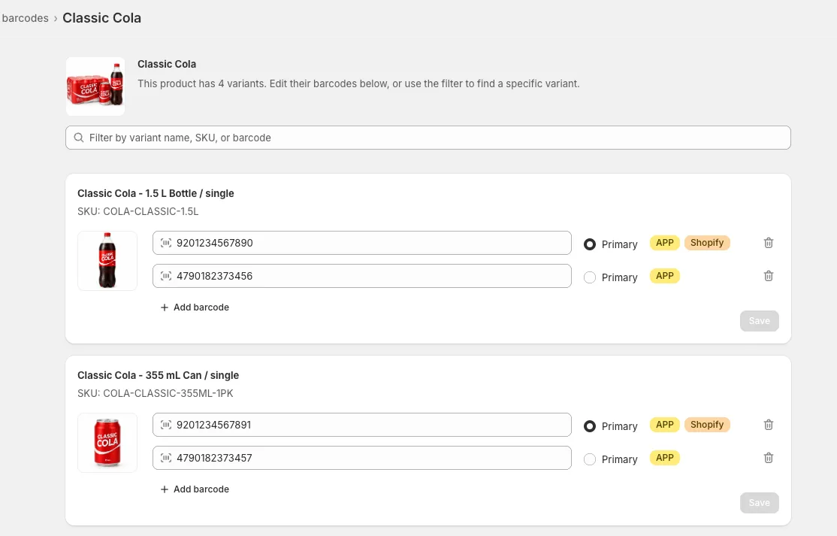The width and height of the screenshot is (837, 536).
Task: Add barcode to the 1.5 L Bottle variant
Action: 195,307
